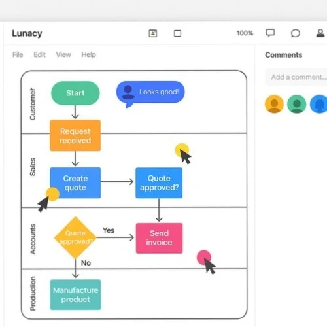
Task: Select the blue user avatar
Action: coord(318,104)
